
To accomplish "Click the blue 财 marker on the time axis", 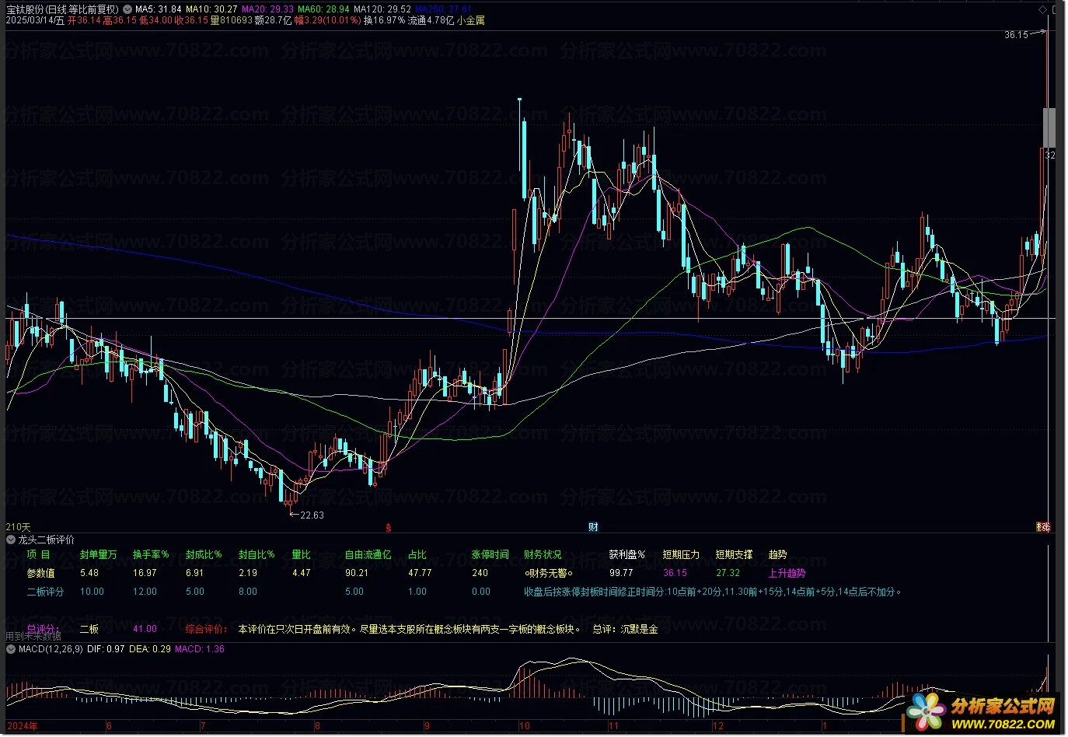I will tap(593, 528).
